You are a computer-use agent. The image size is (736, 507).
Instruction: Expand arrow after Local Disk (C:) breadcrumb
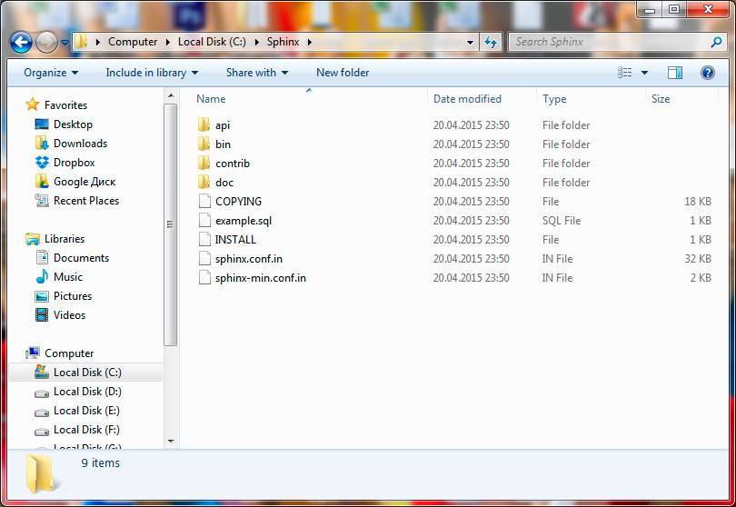(257, 42)
